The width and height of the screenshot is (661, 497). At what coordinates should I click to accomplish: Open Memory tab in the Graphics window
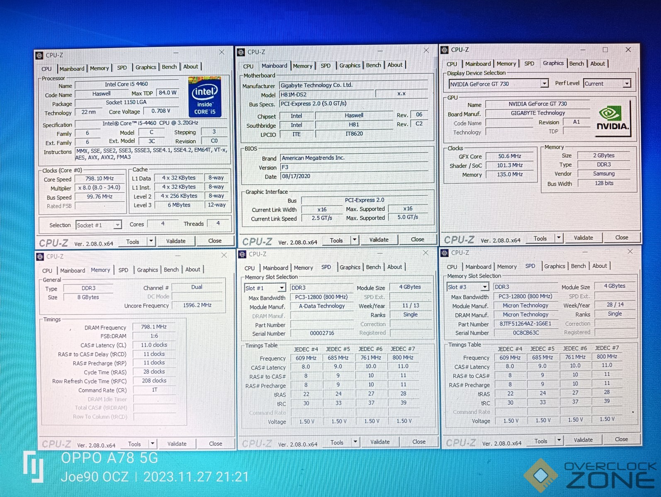click(x=506, y=64)
